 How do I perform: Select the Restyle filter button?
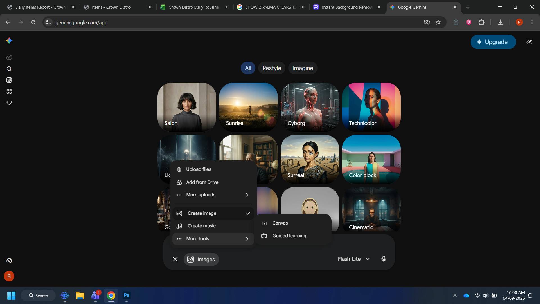click(272, 68)
